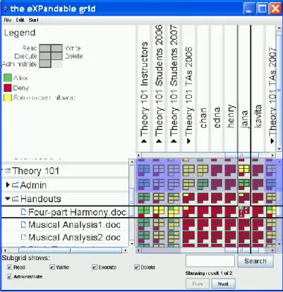
Task: Open the Edit menu
Action: [x=20, y=20]
